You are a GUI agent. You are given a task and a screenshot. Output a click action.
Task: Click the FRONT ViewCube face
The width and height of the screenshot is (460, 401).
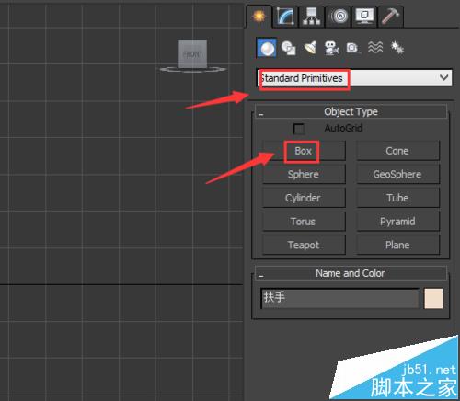pos(193,54)
